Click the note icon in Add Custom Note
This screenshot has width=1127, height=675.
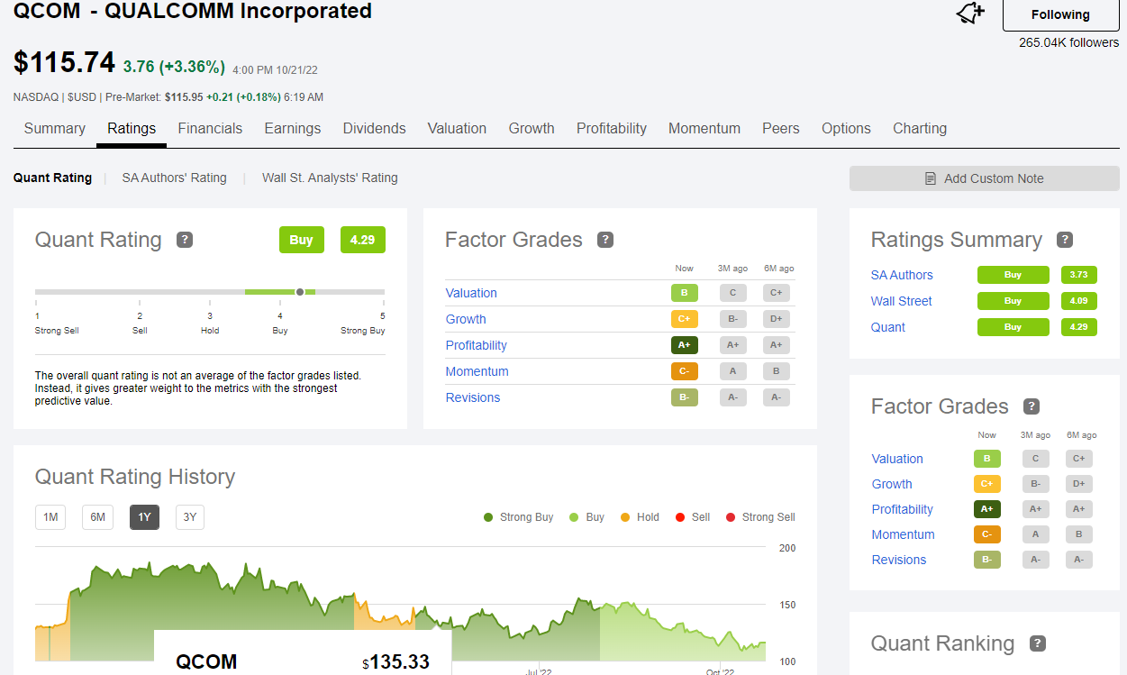pos(931,178)
